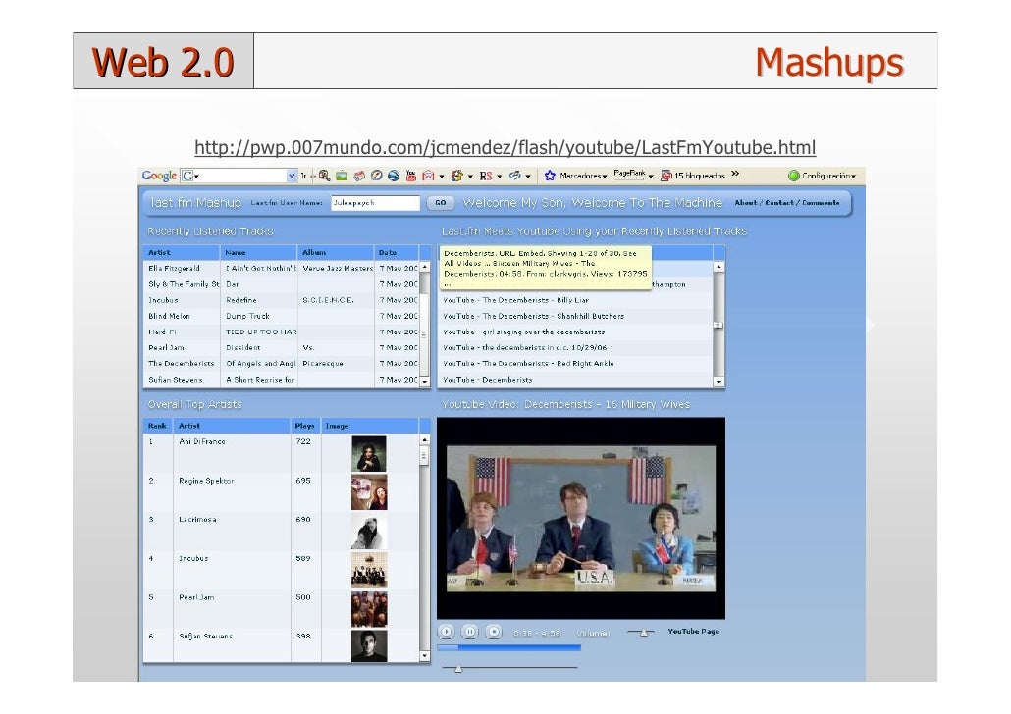
Task: Click the blue globe icon in Google Toolbar
Action: 394,176
